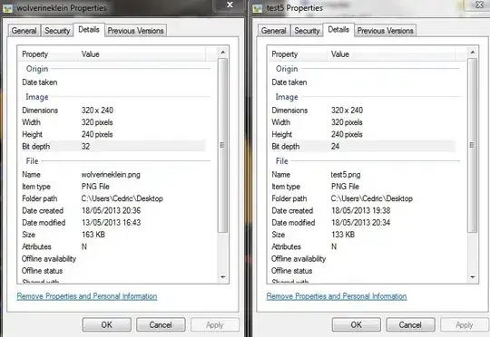
Task: Open Security tab in wolverineklein Properties
Action: click(57, 31)
